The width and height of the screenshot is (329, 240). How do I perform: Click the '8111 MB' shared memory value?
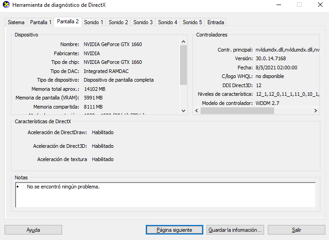(x=93, y=107)
